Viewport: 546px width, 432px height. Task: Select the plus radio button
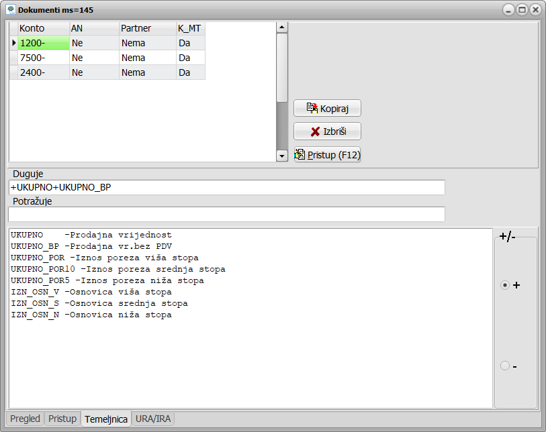click(505, 285)
